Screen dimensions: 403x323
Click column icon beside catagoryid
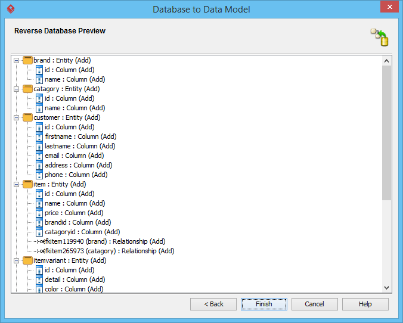(x=39, y=232)
